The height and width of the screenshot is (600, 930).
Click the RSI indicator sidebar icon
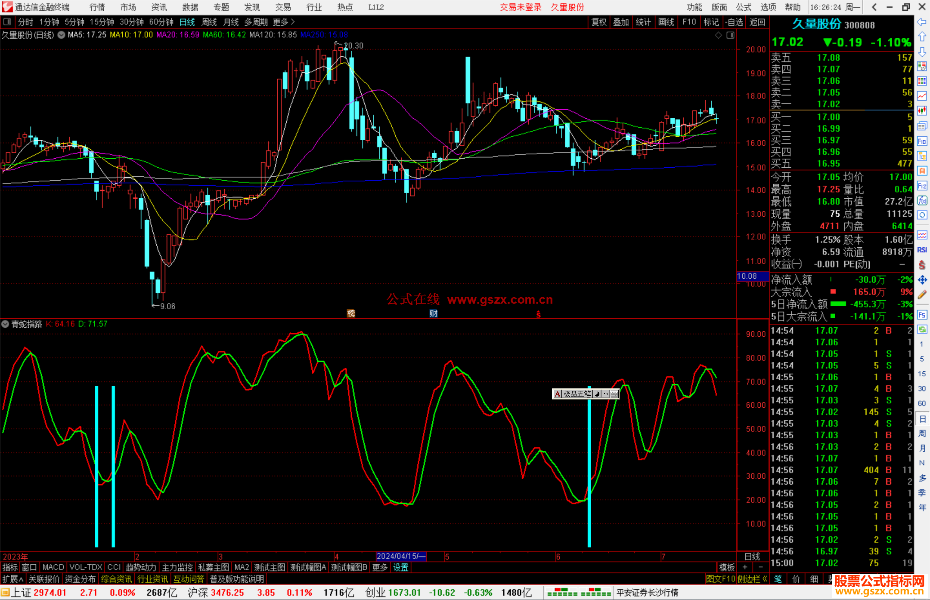point(922,250)
